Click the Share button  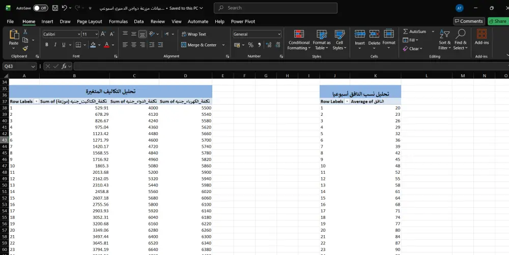498,21
